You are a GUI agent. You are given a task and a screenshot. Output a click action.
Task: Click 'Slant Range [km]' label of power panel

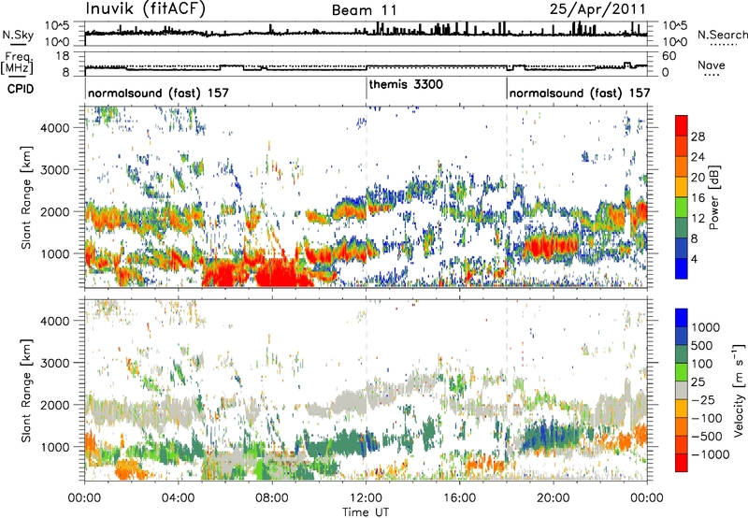click(26, 197)
